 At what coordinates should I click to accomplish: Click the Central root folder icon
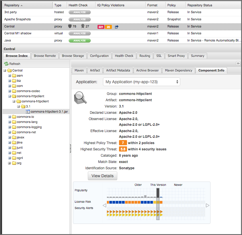(9, 70)
